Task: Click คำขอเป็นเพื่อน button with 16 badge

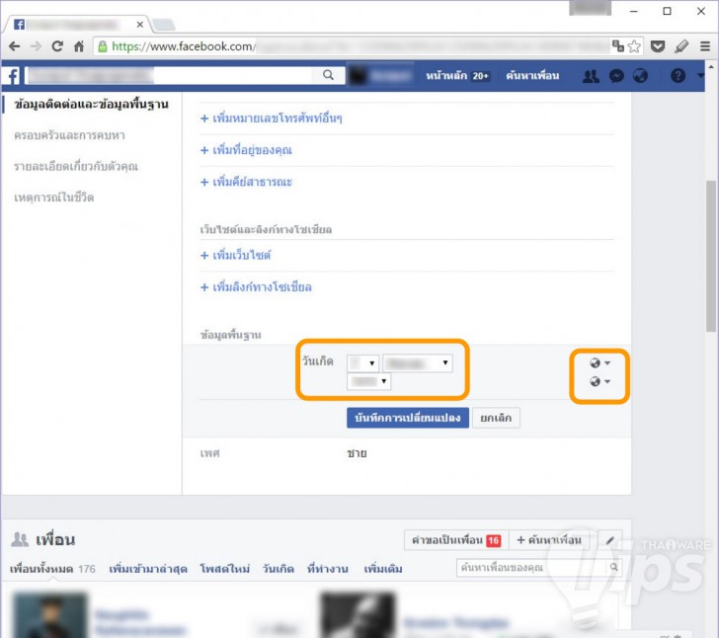Action: click(x=456, y=540)
